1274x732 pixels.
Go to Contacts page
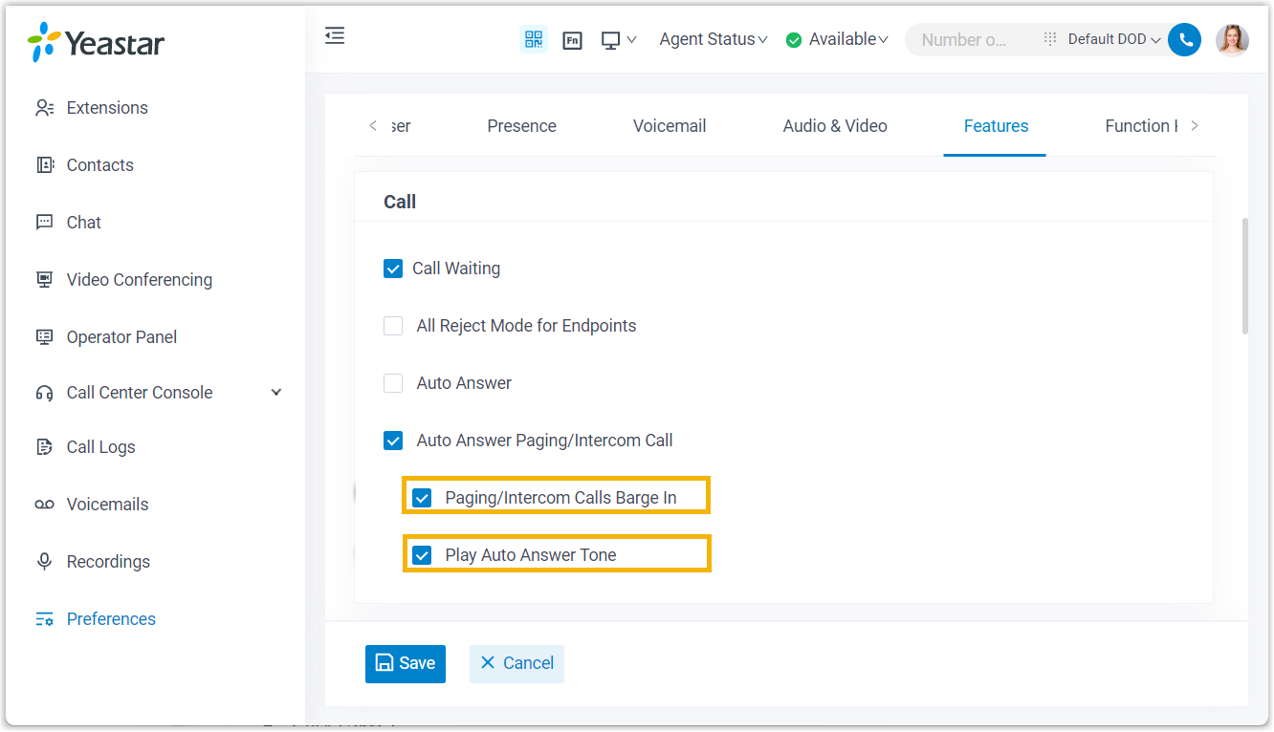tap(99, 165)
